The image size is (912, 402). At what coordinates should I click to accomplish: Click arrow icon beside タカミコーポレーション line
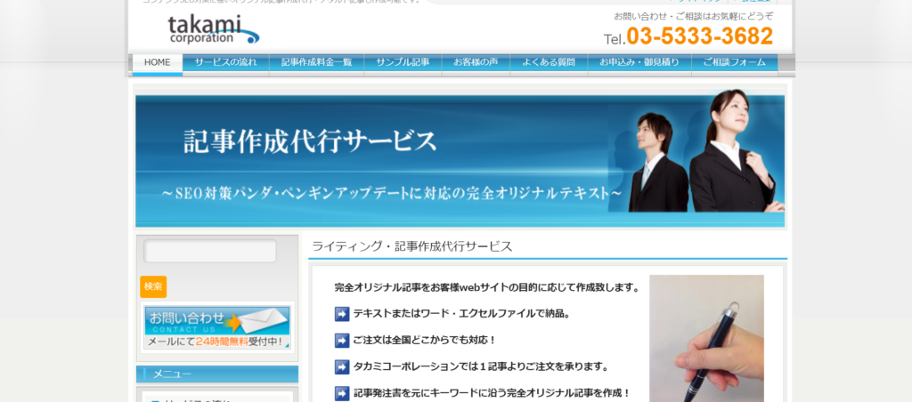[x=342, y=367]
